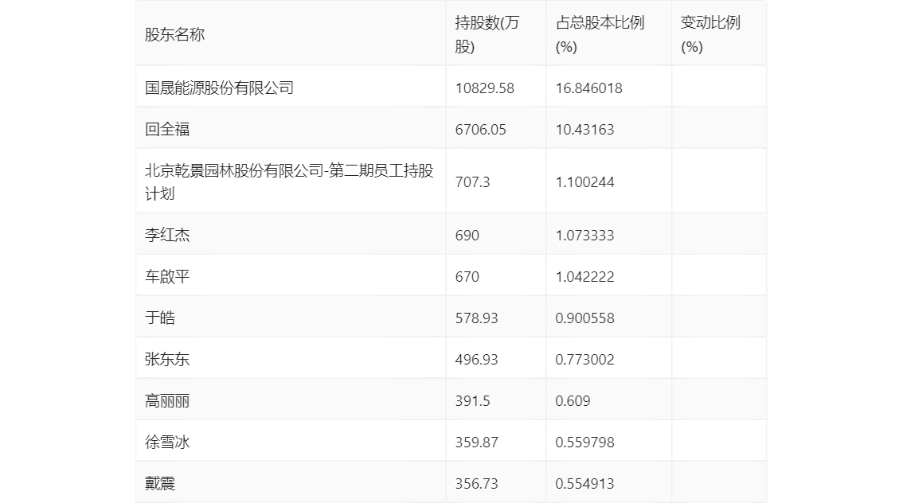The image size is (903, 503).
Task: Click the 持股数(万股) column header
Action: pyautogui.click(x=487, y=34)
